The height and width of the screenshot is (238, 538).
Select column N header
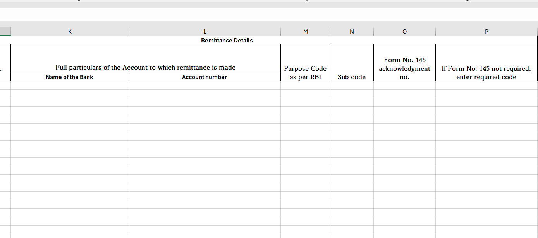coord(352,32)
